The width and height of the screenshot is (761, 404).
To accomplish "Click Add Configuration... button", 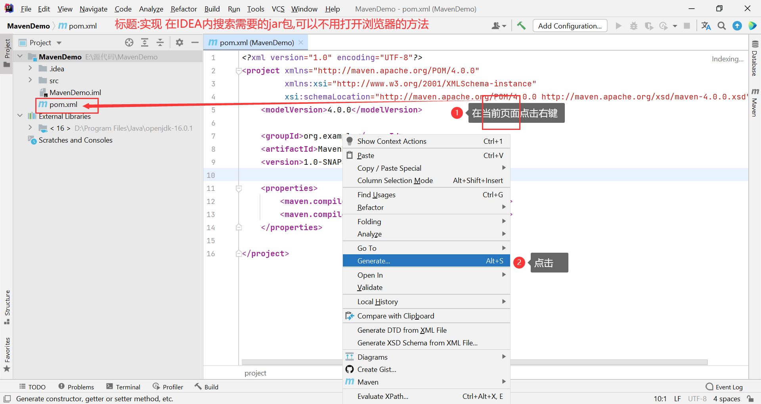I will coord(570,26).
